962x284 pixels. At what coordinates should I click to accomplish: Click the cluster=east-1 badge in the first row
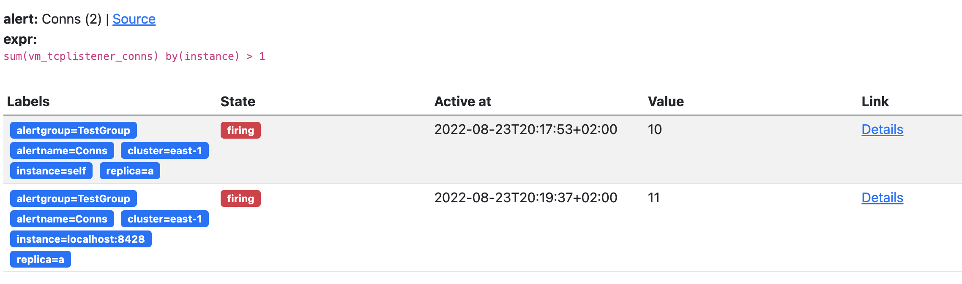(x=164, y=150)
